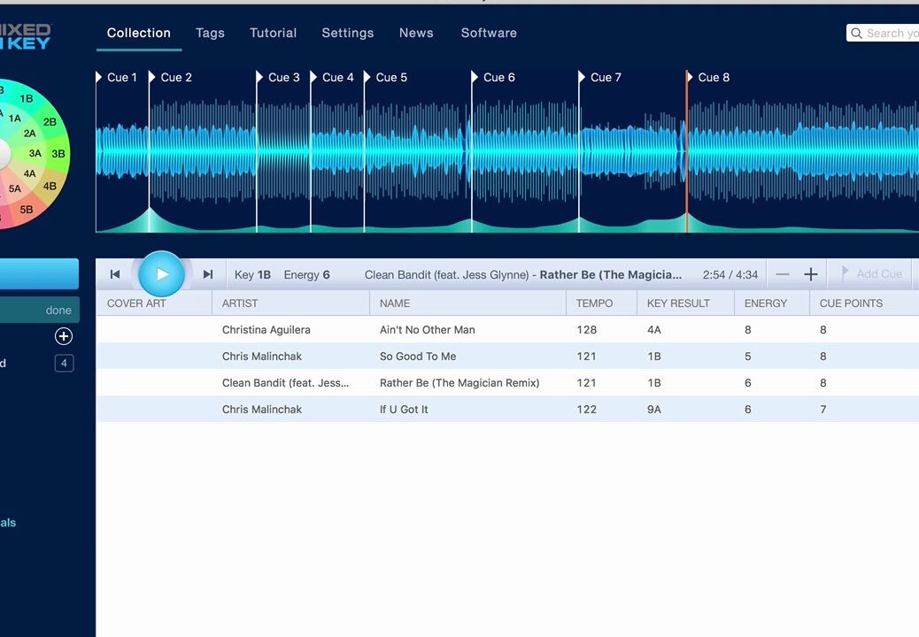Viewport: 919px width, 637px height.
Task: Jump to Cue 4 marker
Action: click(x=332, y=77)
